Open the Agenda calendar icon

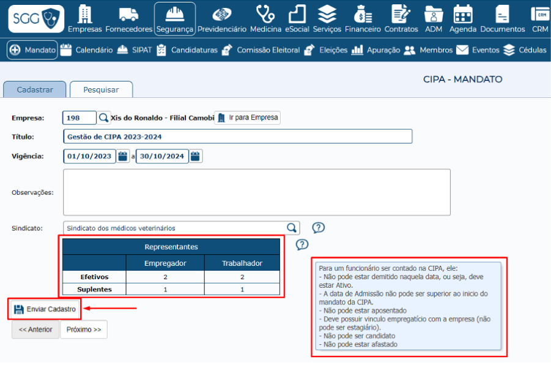click(462, 14)
